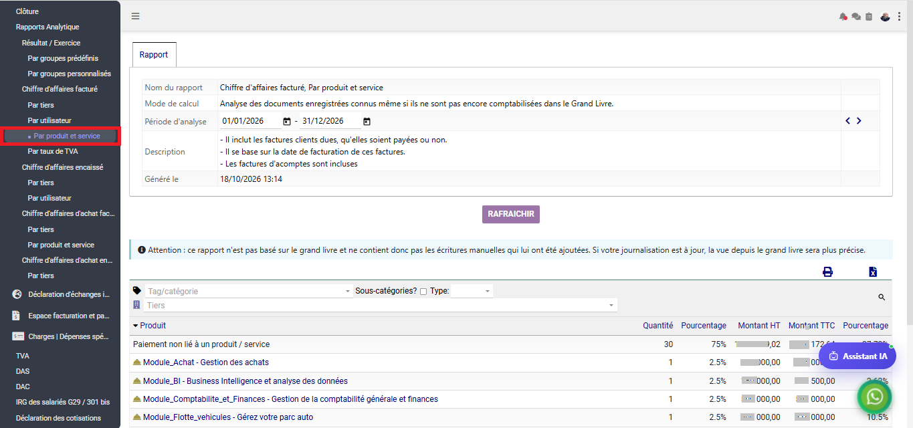This screenshot has height=428, width=913.
Task: Open the WhatsApp floating chat icon
Action: pyautogui.click(x=875, y=397)
